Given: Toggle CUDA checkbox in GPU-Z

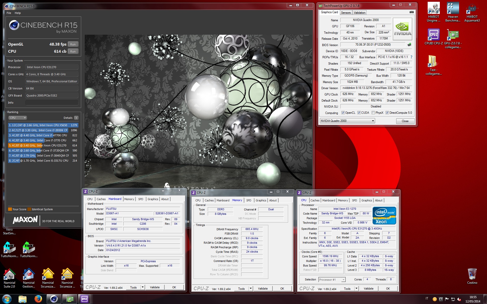Looking at the screenshot, I should (359, 113).
